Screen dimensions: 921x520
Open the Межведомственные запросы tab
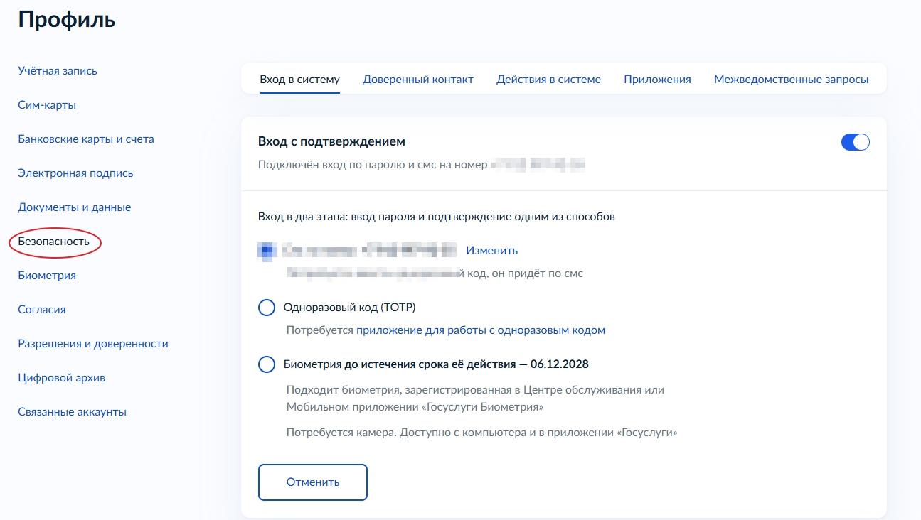791,80
